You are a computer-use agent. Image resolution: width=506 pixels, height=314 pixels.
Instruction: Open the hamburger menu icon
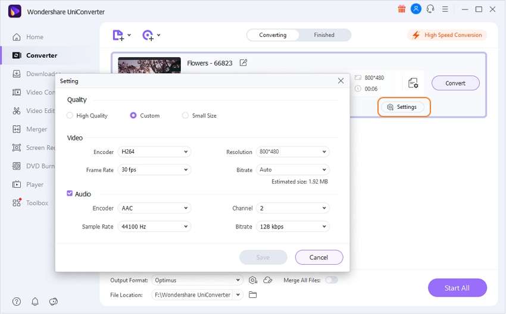445,10
